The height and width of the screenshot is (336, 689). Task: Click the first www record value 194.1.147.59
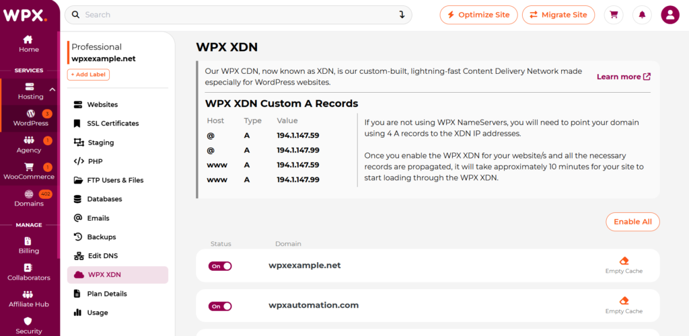pyautogui.click(x=298, y=165)
